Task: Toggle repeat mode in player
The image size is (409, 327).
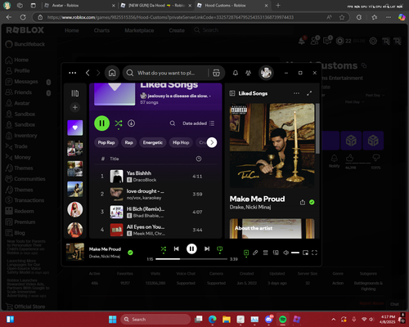Action: (x=220, y=249)
